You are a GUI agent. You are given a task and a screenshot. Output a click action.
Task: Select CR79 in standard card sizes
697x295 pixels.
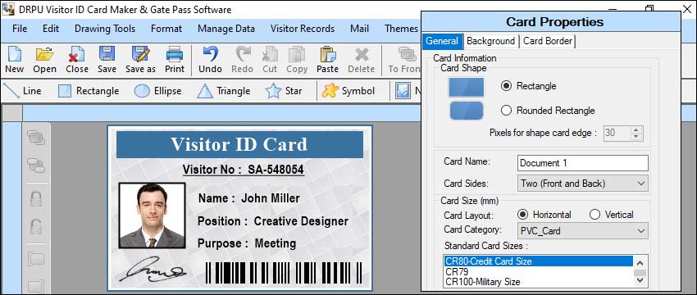(x=538, y=271)
